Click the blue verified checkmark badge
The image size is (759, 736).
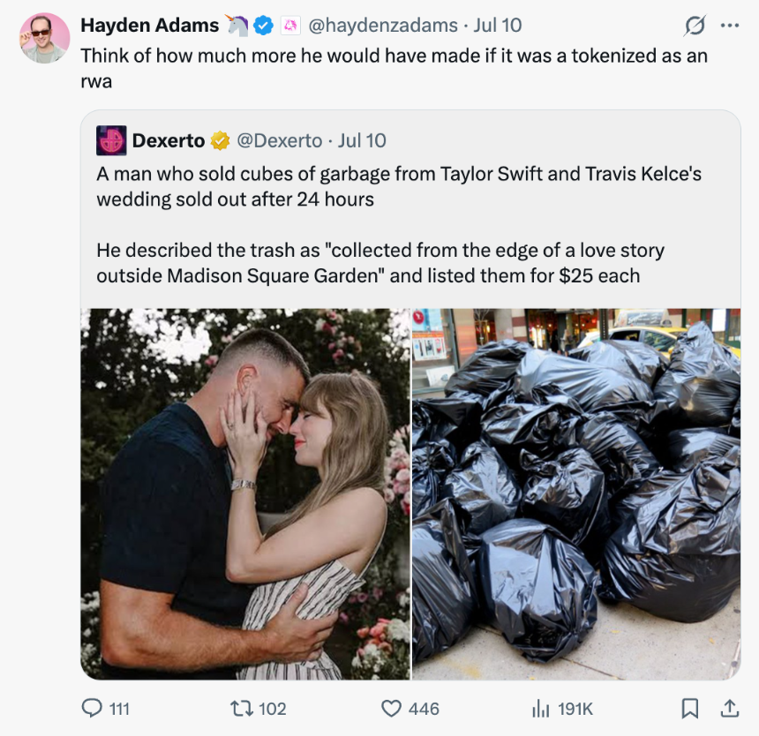[263, 26]
